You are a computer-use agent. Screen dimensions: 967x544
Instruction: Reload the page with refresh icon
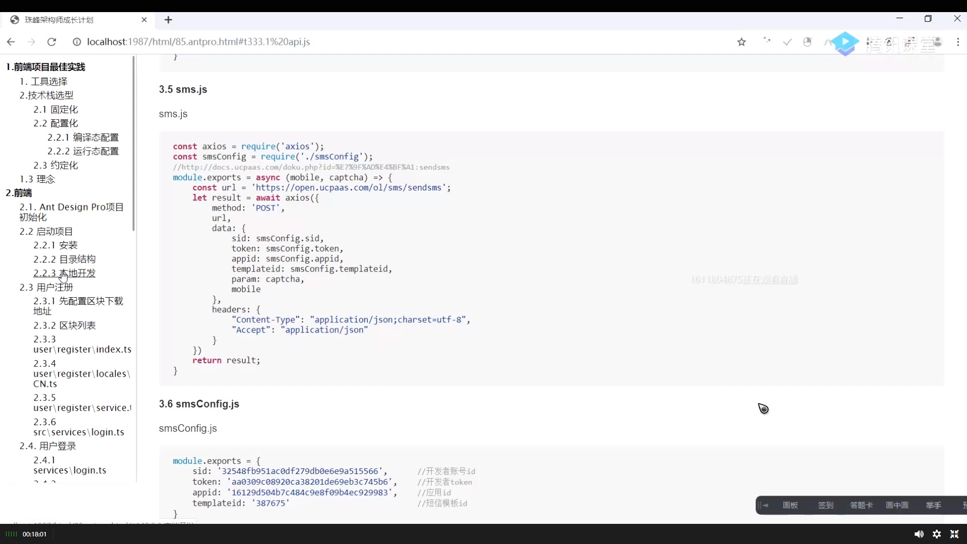click(x=51, y=42)
